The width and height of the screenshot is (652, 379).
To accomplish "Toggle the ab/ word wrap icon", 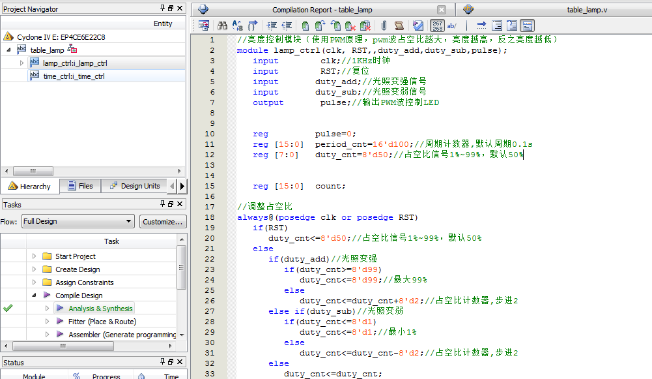I will pyautogui.click(x=451, y=26).
